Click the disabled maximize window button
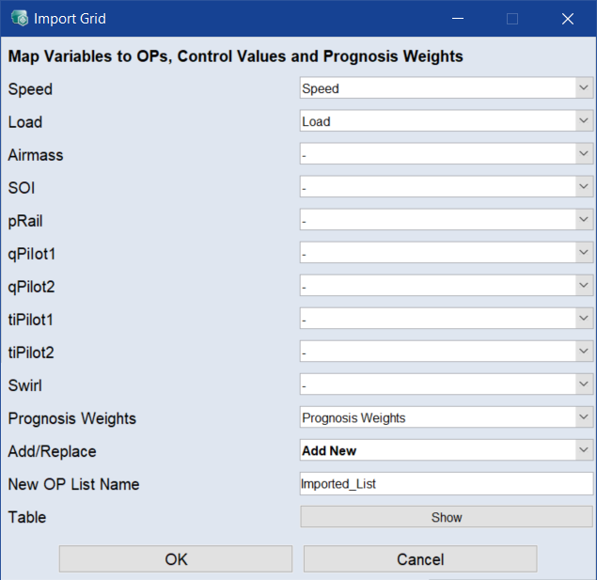 coord(512,19)
